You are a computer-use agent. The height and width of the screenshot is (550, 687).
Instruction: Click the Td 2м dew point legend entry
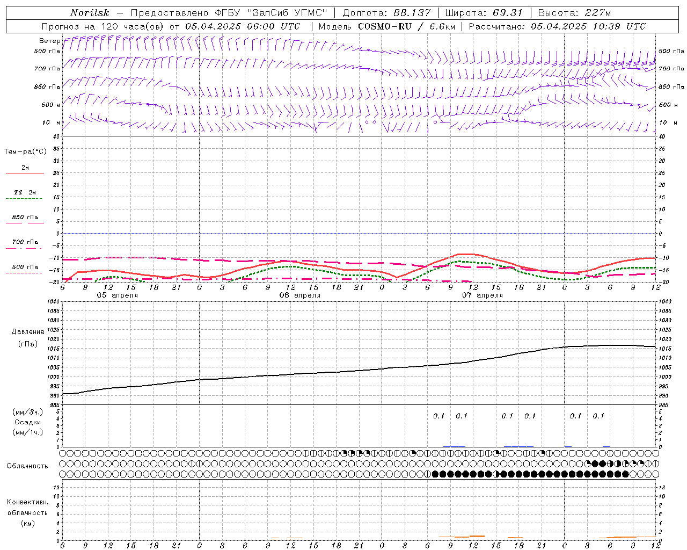pyautogui.click(x=25, y=193)
